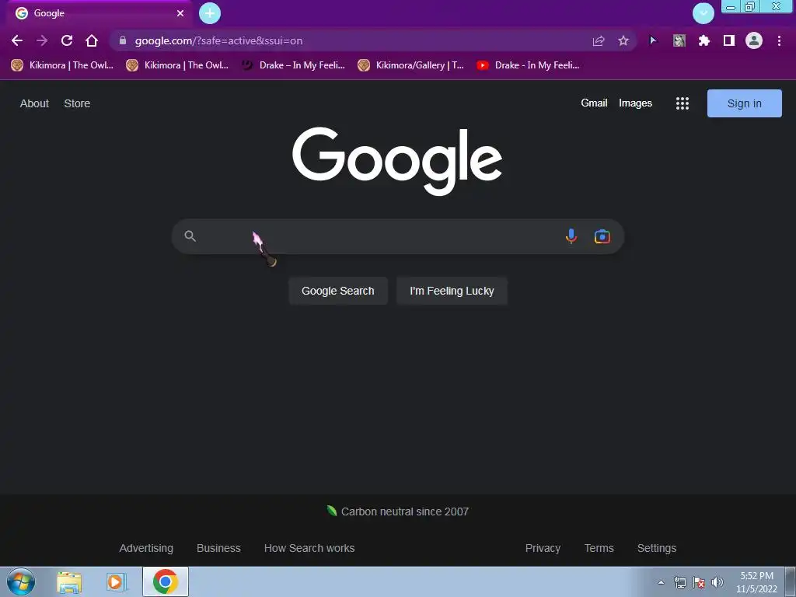Reload the Google page
Viewport: 796px width, 597px height.
pos(67,40)
